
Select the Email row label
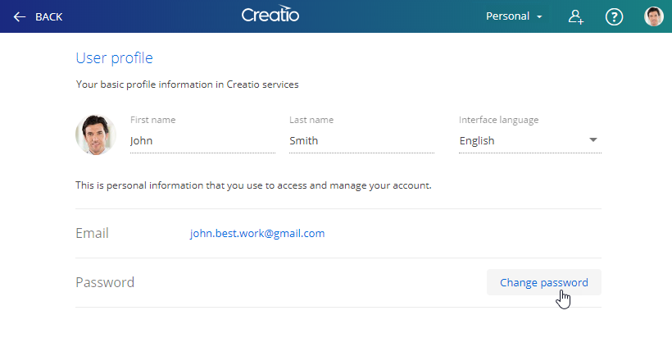click(92, 233)
